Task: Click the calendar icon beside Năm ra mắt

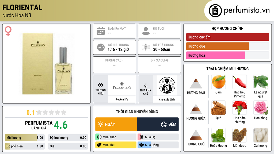Action: pos(101,31)
